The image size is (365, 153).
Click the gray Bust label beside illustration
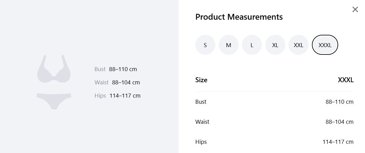click(100, 69)
